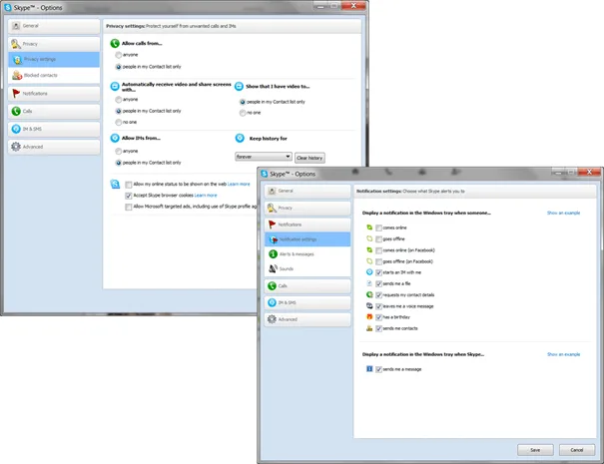
Task: Click the 'Show that I have video' icon
Action: 239,86
